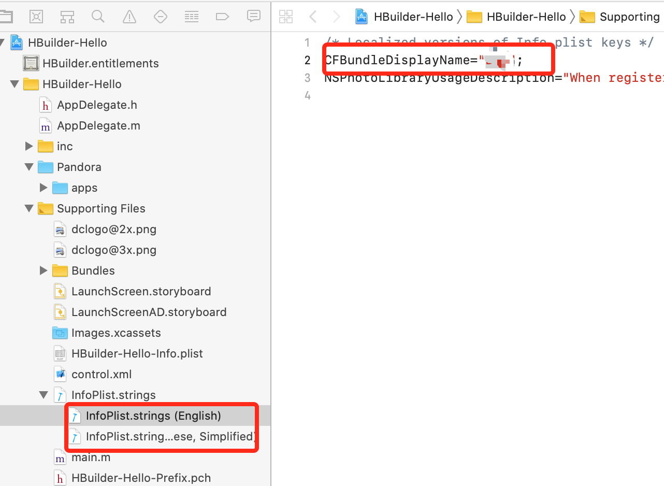Click the 'When register' red string text

tap(614, 78)
